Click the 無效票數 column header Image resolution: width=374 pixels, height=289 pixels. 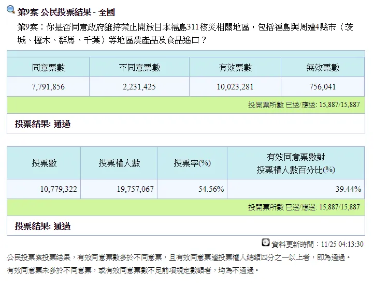point(323,67)
